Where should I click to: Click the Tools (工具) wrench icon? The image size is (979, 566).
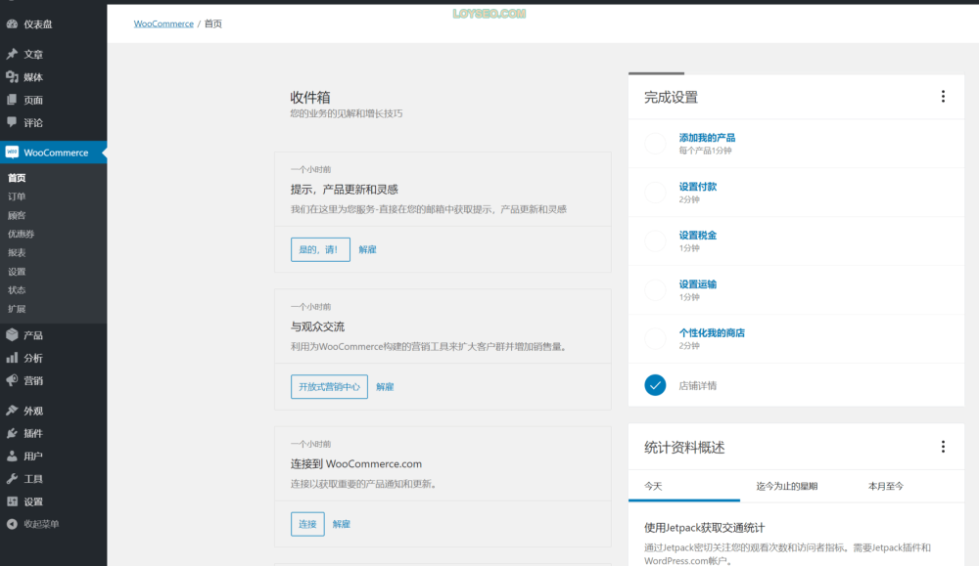point(12,479)
